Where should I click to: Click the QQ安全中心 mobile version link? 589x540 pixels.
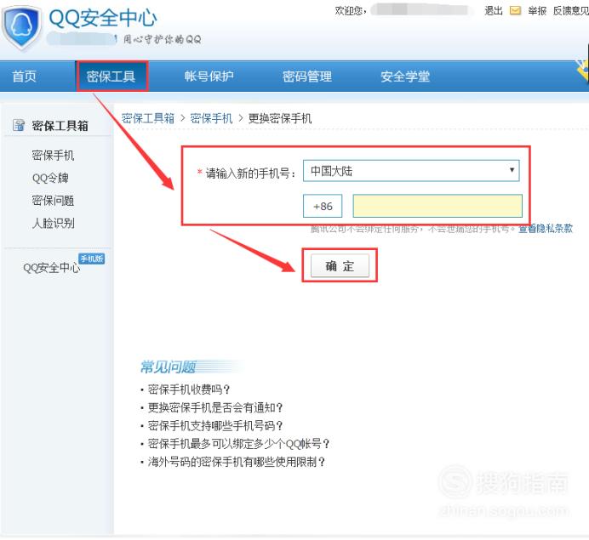click(x=51, y=268)
